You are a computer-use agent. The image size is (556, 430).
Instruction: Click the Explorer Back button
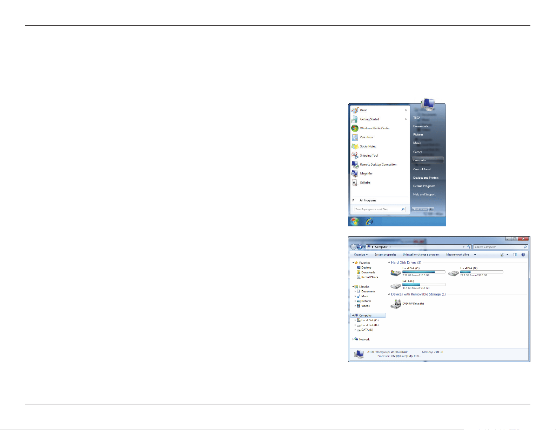(x=354, y=247)
